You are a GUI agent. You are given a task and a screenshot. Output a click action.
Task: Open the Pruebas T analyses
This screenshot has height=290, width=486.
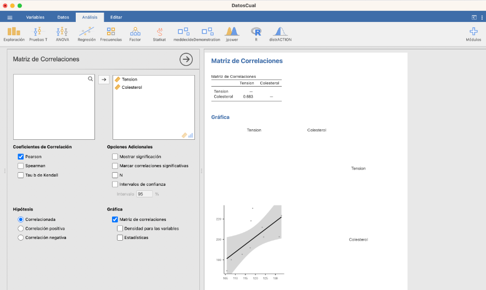pos(38,34)
